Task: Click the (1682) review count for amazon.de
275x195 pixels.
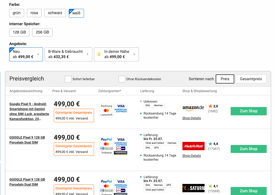Action: [x=213, y=111]
